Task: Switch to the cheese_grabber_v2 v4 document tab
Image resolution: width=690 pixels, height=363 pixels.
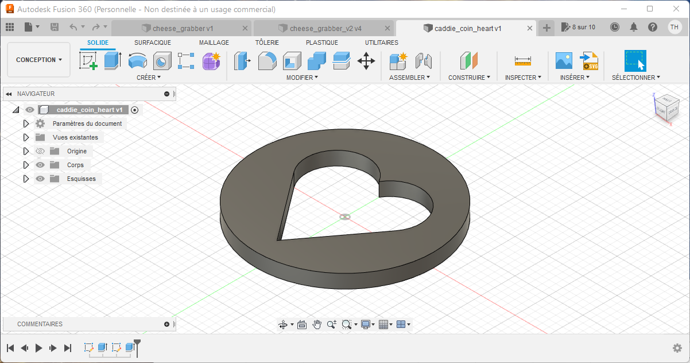Action: [325, 28]
